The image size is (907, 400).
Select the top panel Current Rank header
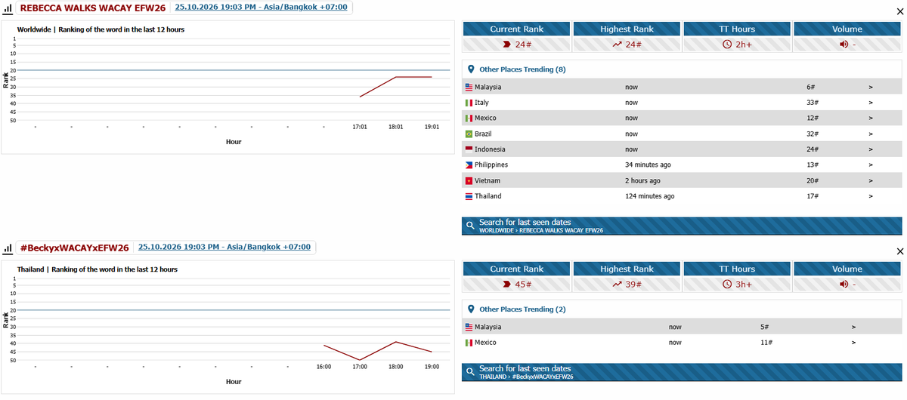tap(516, 29)
